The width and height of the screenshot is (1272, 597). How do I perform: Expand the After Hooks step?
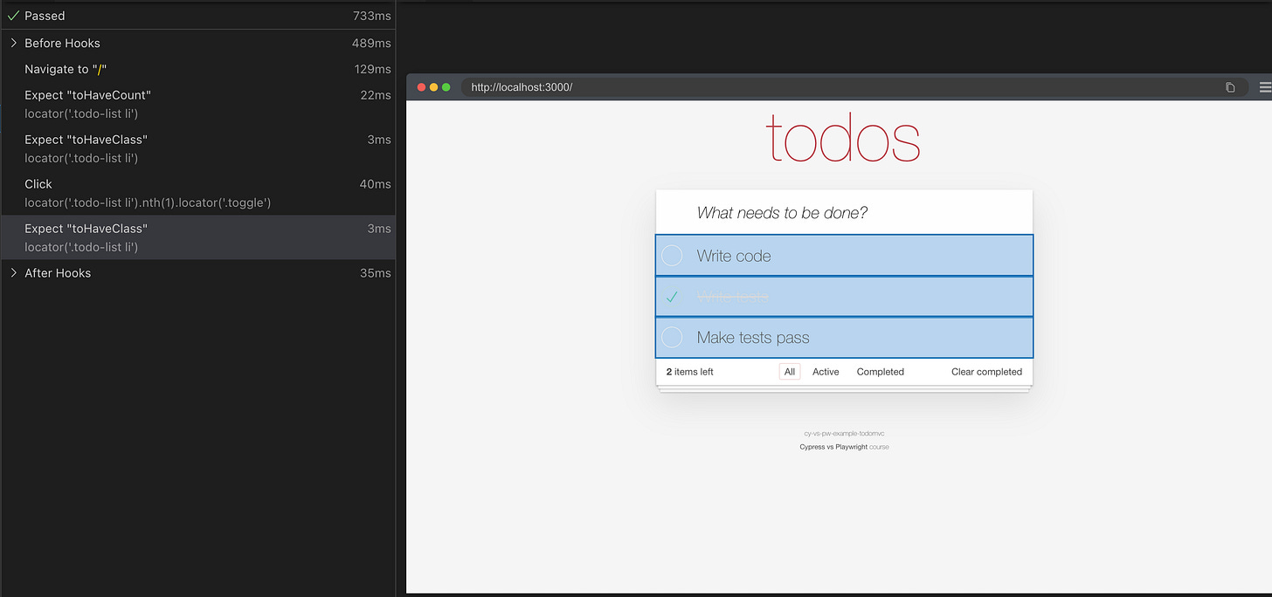pyautogui.click(x=14, y=273)
